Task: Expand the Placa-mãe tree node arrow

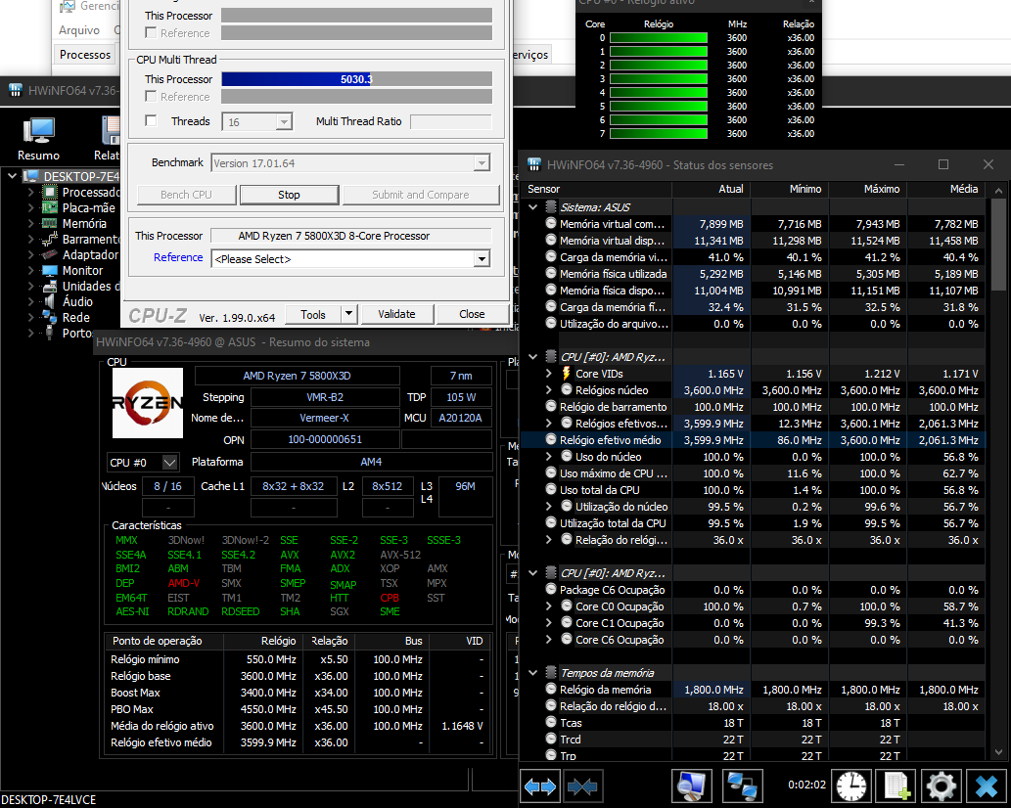Action: click(31, 207)
